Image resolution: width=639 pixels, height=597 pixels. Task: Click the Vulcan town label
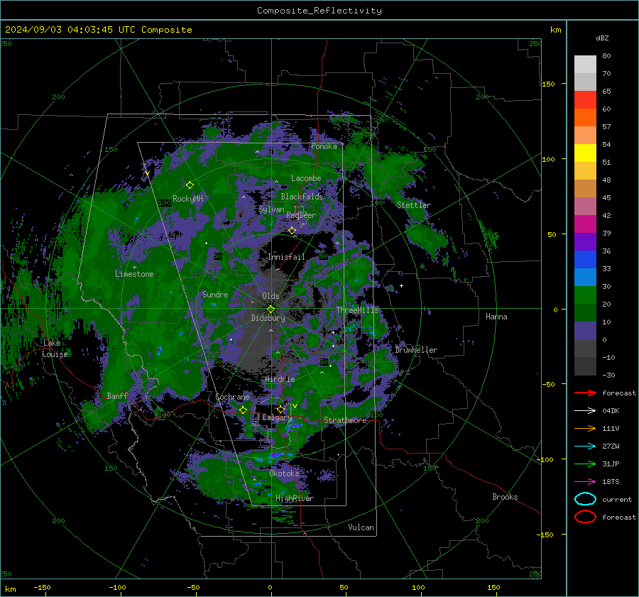pyautogui.click(x=361, y=527)
